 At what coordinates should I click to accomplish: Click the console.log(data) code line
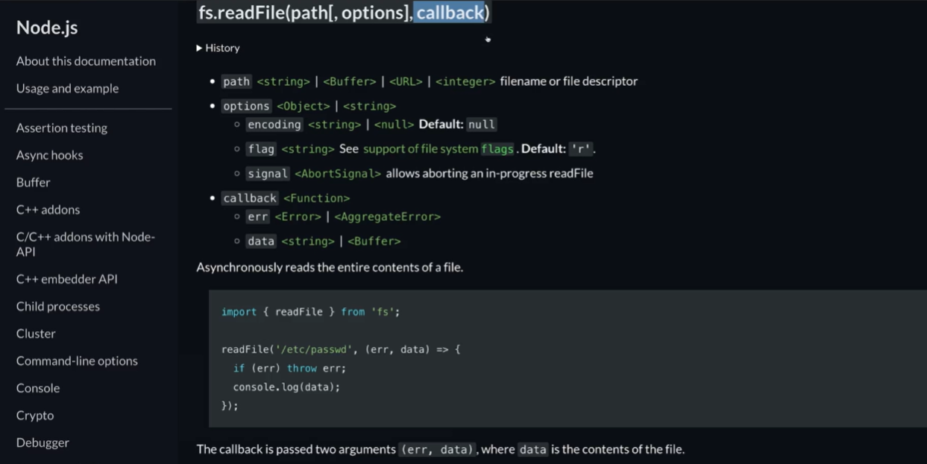[286, 387]
